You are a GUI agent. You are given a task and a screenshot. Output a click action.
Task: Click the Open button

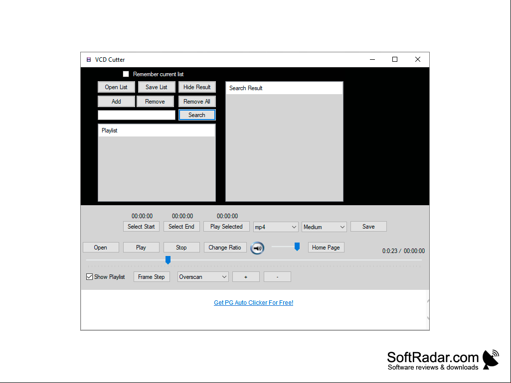(101, 247)
